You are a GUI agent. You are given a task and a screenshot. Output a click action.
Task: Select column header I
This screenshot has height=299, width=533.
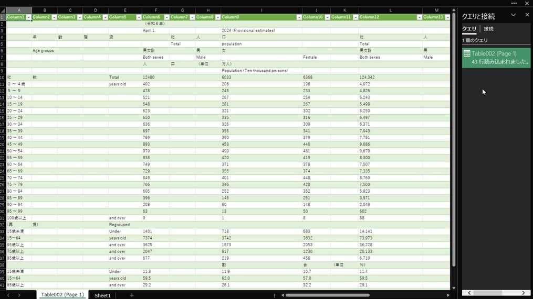[x=261, y=10]
